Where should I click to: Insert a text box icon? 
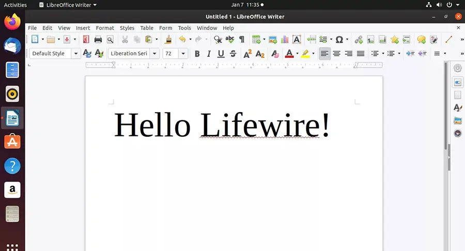click(x=297, y=39)
